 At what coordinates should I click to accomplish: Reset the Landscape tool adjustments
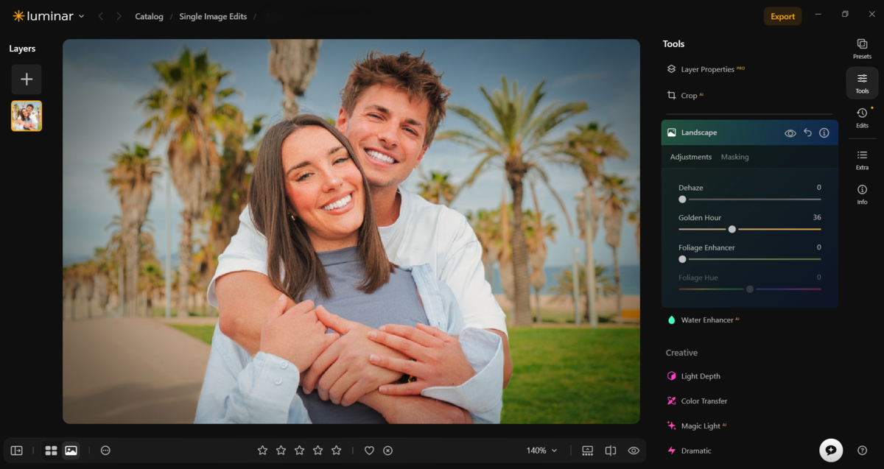click(807, 133)
